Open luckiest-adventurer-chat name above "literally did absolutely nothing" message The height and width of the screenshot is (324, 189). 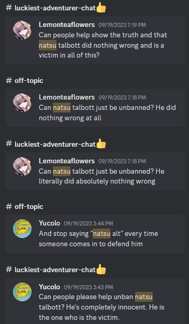click(55, 144)
